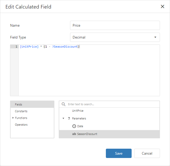Expand the Functions category arrow
The height and width of the screenshot is (166, 170).
pos(13,118)
